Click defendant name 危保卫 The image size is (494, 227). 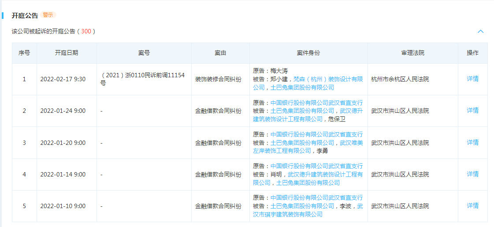(x=337, y=119)
